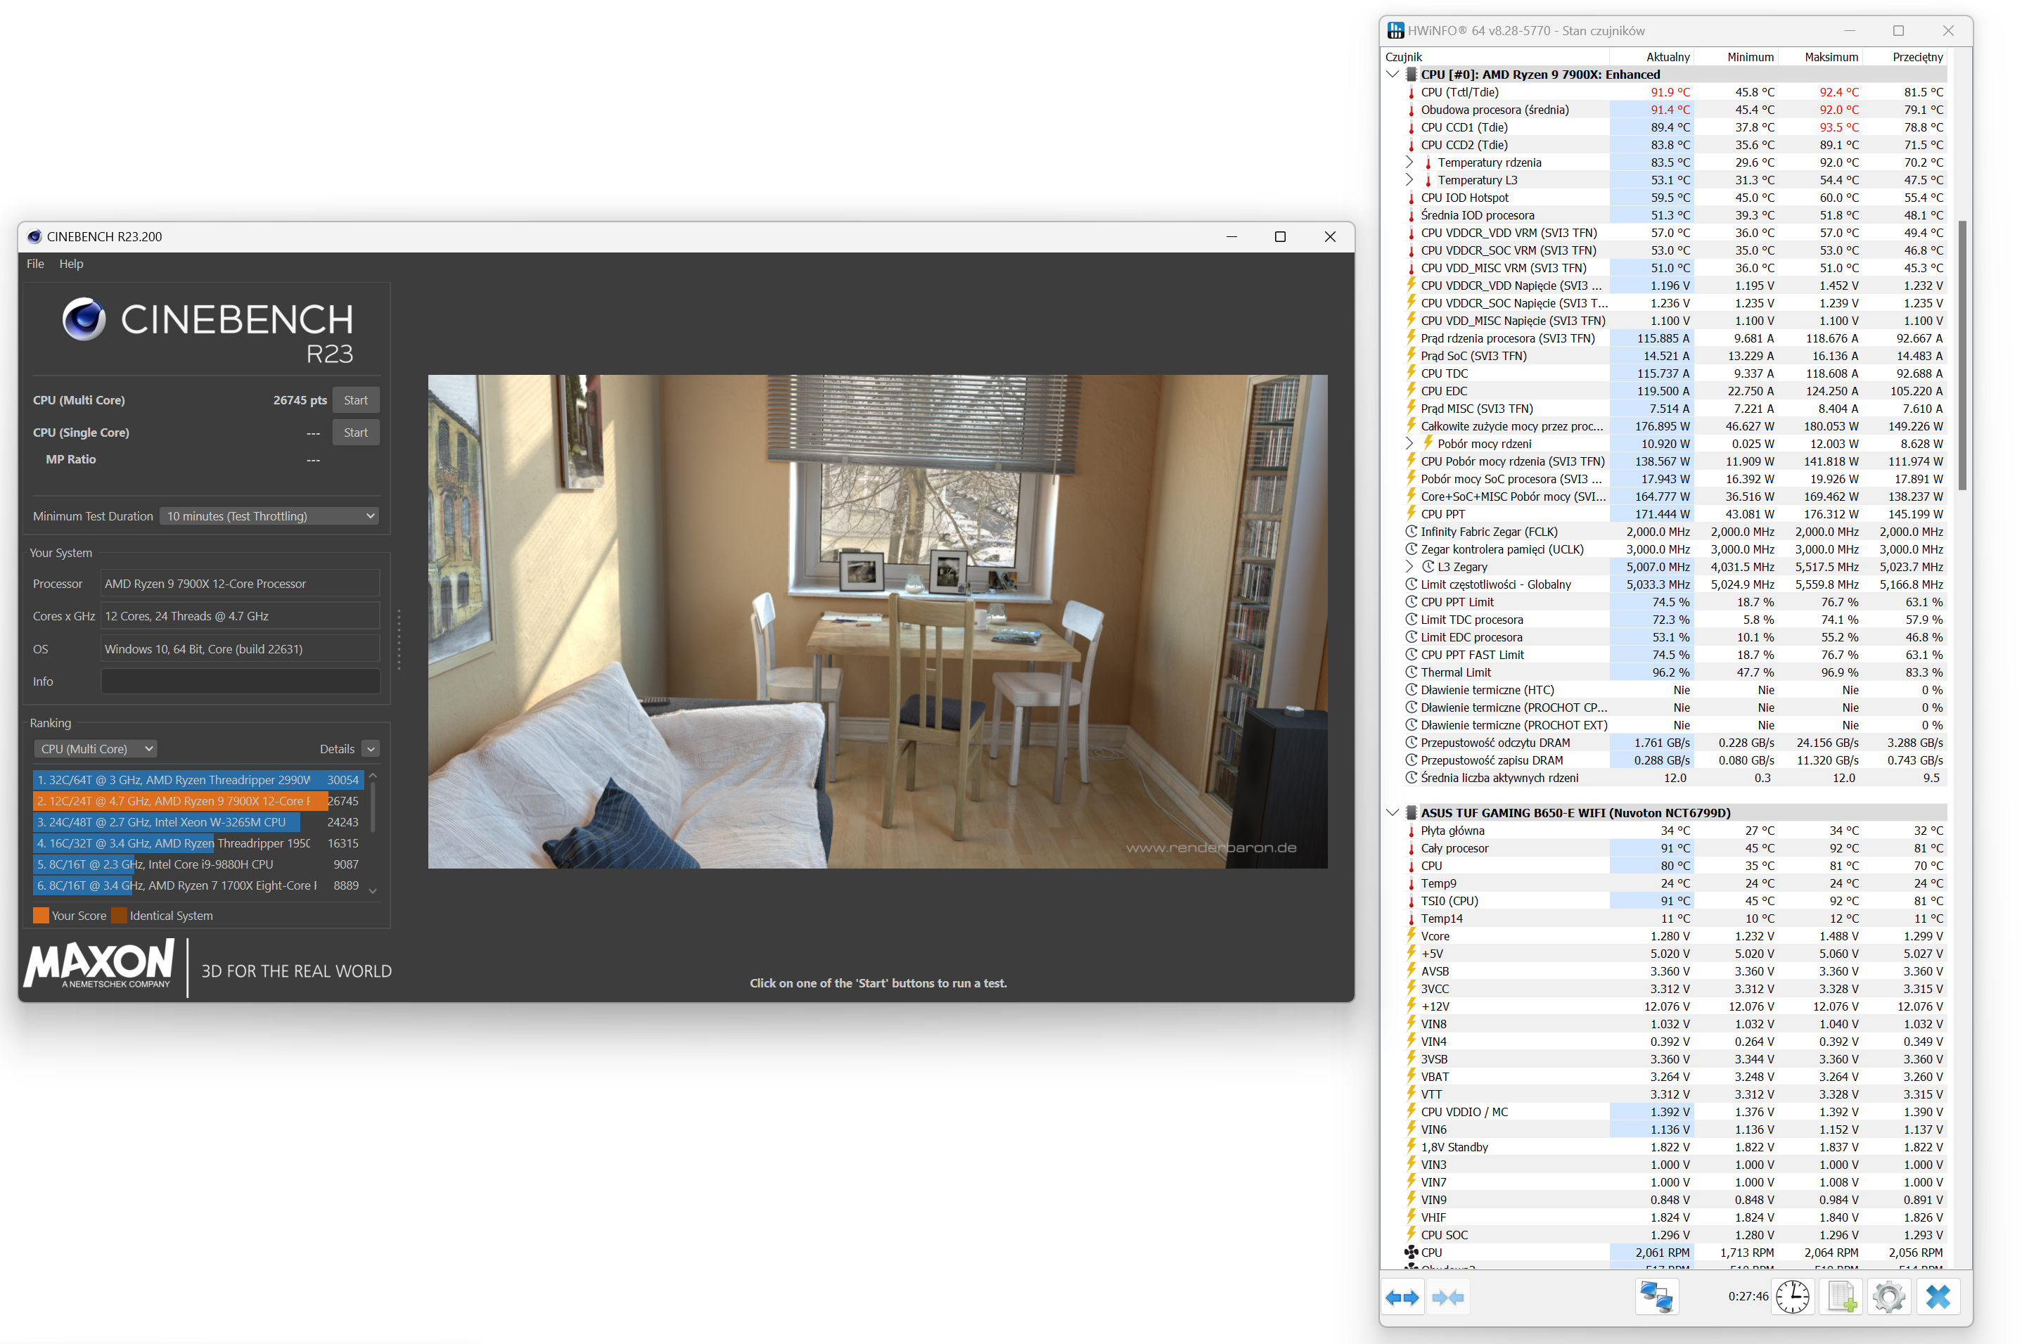Start logging with the sheet plus icon

point(1841,1297)
